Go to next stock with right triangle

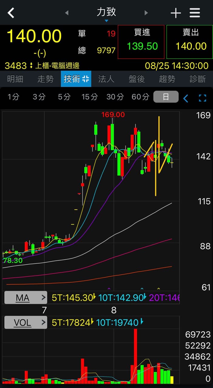[146, 13]
